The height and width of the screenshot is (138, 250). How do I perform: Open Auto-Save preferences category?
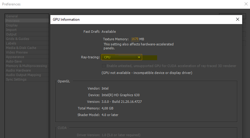pos(27,61)
